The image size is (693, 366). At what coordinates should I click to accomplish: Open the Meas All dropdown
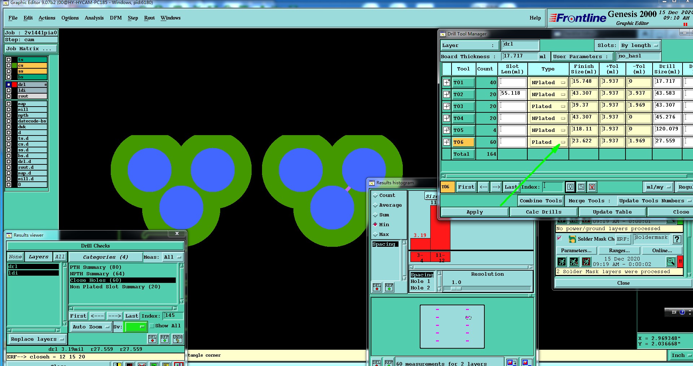(173, 257)
